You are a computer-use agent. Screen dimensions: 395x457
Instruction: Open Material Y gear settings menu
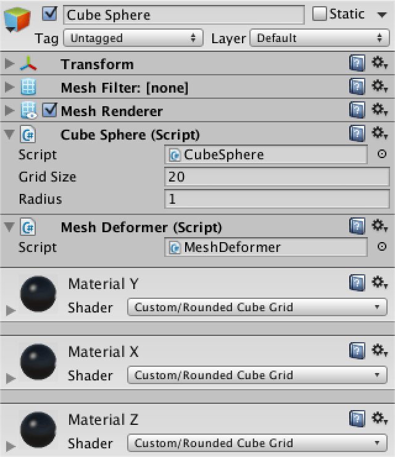point(380,282)
